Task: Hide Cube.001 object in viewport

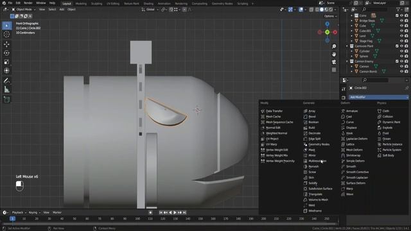Action: [x=401, y=31]
